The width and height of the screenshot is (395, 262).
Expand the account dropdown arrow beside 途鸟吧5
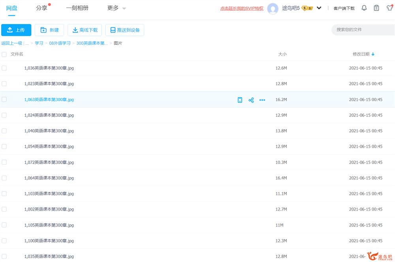click(x=319, y=8)
